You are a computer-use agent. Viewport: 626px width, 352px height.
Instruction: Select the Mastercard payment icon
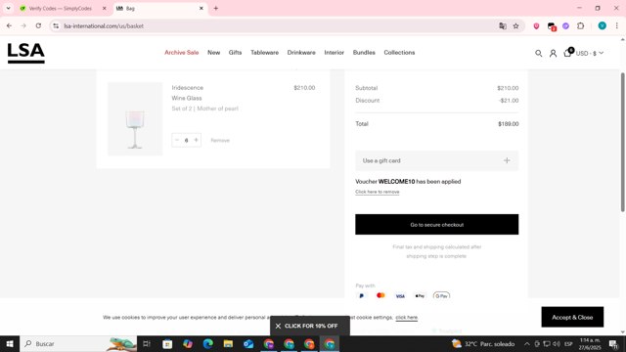point(380,295)
